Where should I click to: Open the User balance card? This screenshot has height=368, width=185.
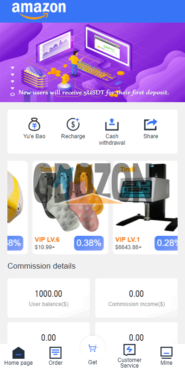[x=49, y=298]
